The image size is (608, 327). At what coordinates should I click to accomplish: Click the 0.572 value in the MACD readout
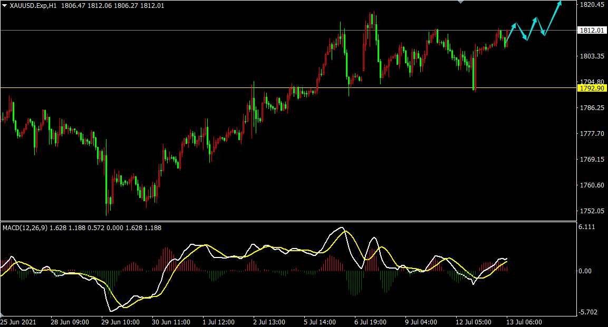point(96,228)
